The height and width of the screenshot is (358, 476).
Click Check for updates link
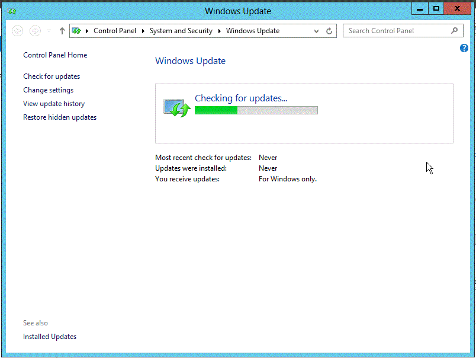(52, 76)
